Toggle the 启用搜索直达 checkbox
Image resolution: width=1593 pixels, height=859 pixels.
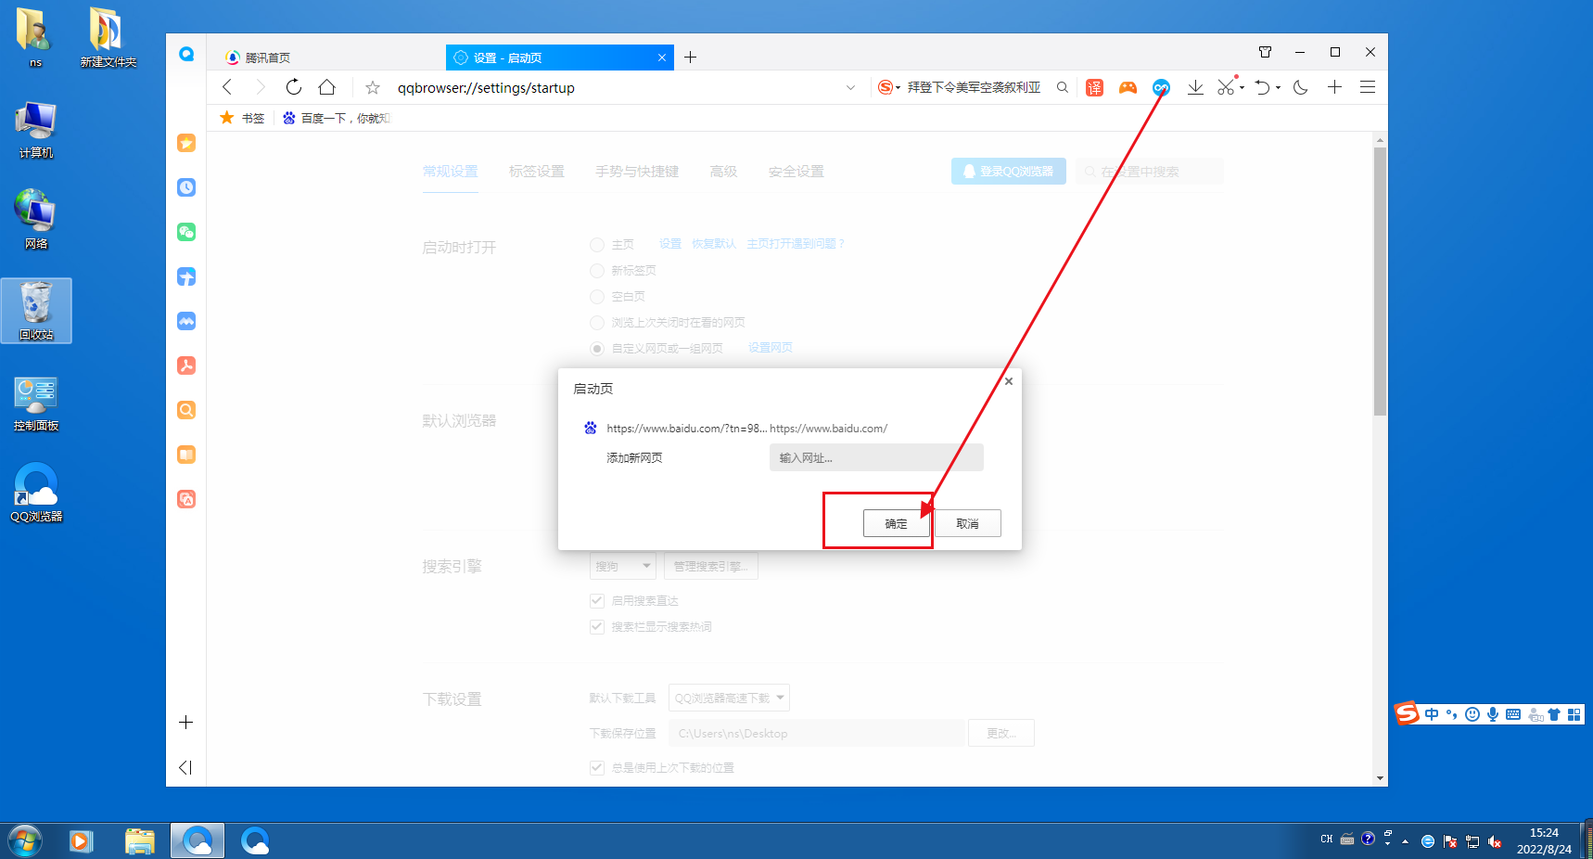(x=597, y=601)
